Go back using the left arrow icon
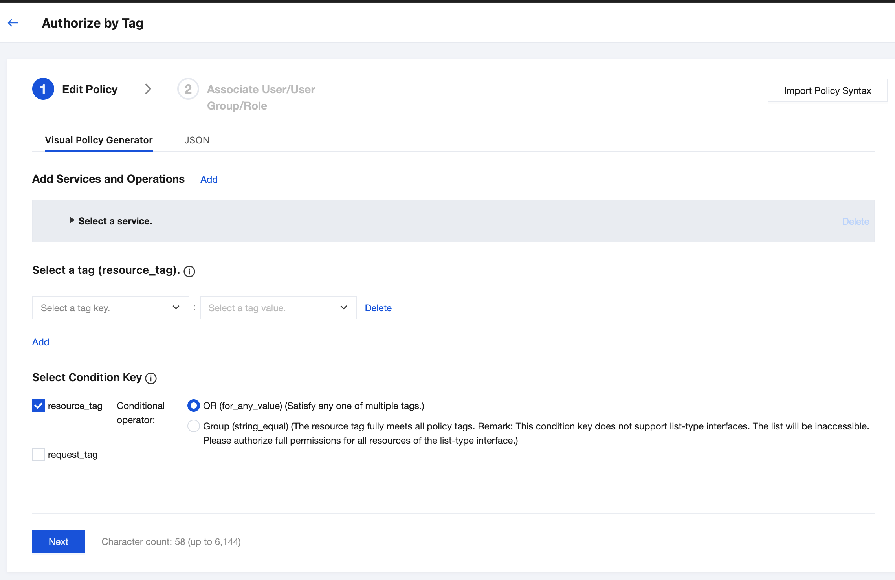The width and height of the screenshot is (895, 580). 13,23
